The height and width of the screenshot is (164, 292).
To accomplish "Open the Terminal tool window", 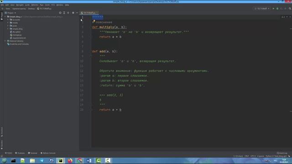I will click(32, 153).
